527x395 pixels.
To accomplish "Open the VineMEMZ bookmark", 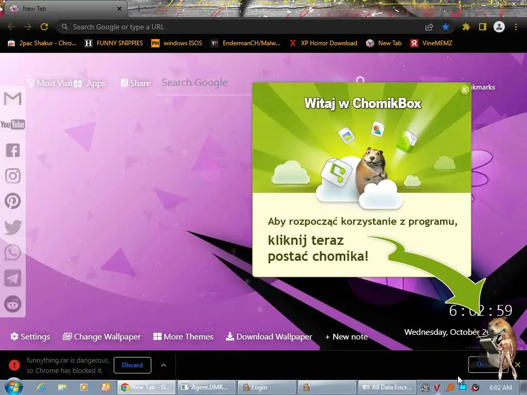I will pyautogui.click(x=432, y=43).
